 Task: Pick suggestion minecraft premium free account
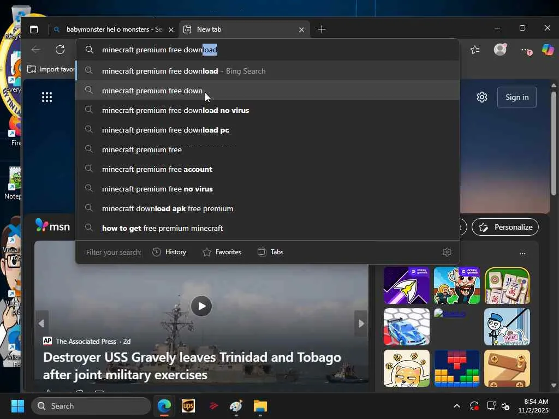pyautogui.click(x=267, y=169)
